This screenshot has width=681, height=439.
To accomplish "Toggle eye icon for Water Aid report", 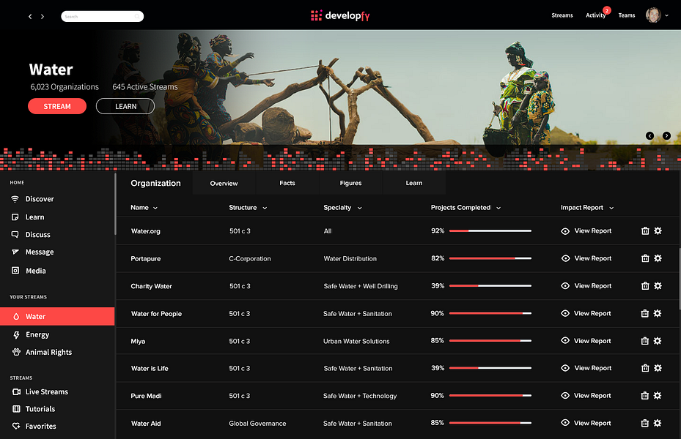I will 564,422.
